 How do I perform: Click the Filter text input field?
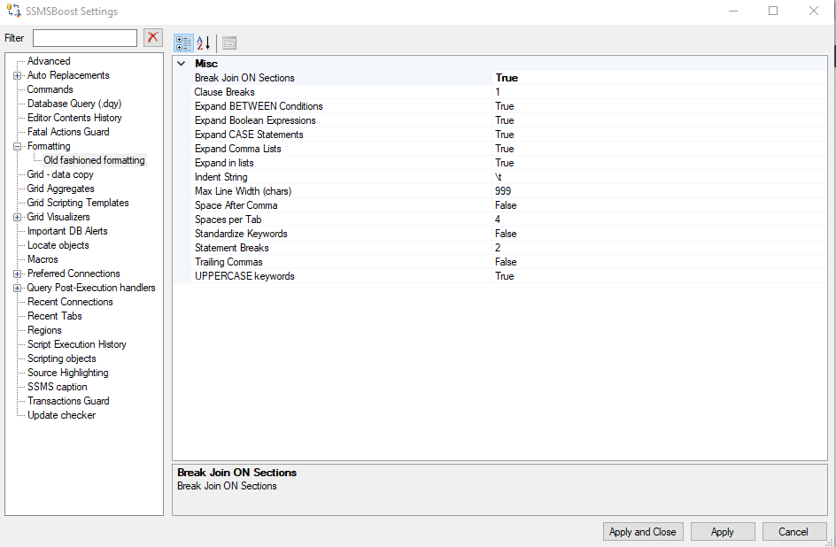[x=84, y=37]
